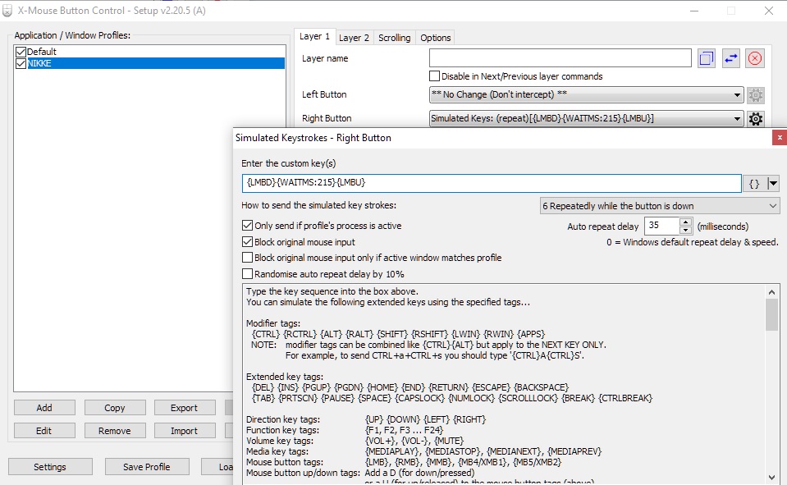787x485 pixels.
Task: Select the Default profile row
Action: (149, 52)
